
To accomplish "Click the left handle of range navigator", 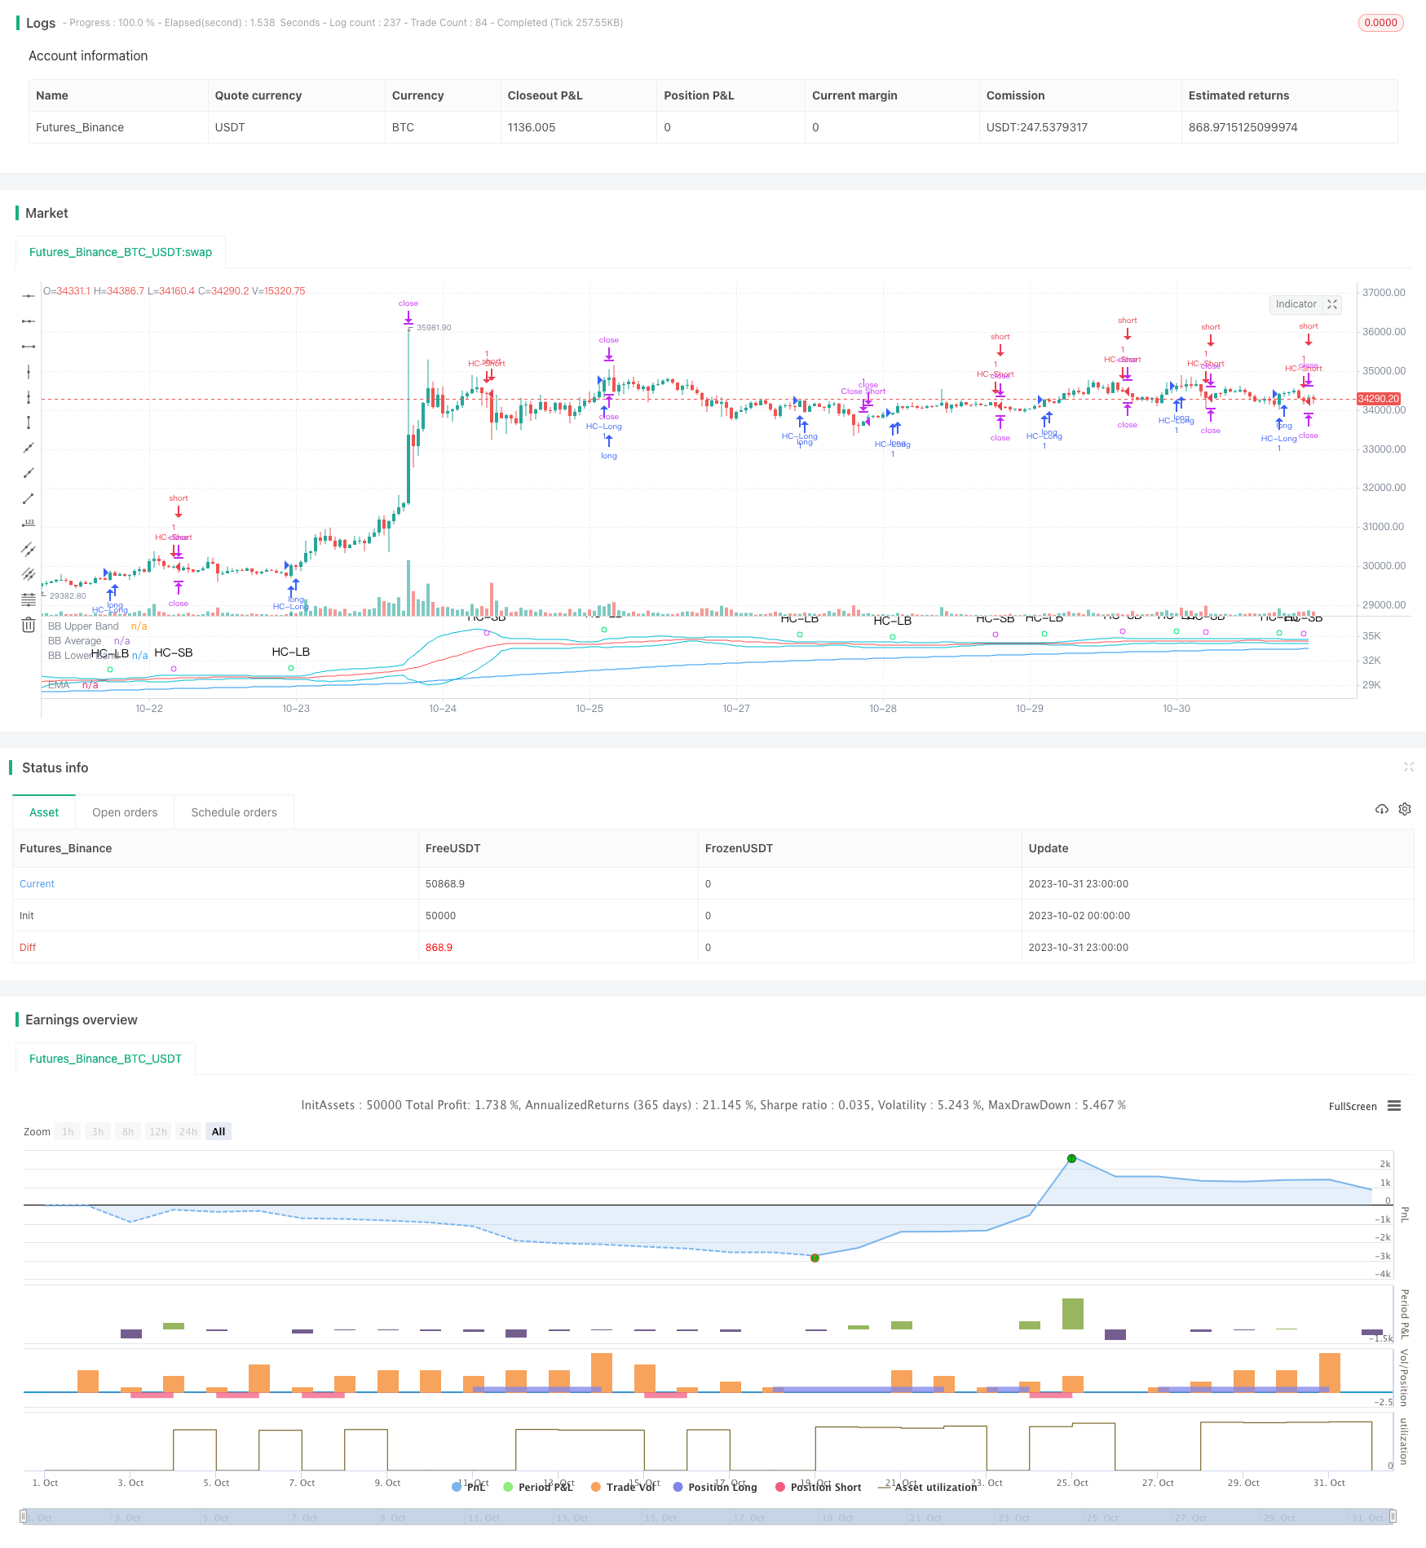I will click(22, 1517).
